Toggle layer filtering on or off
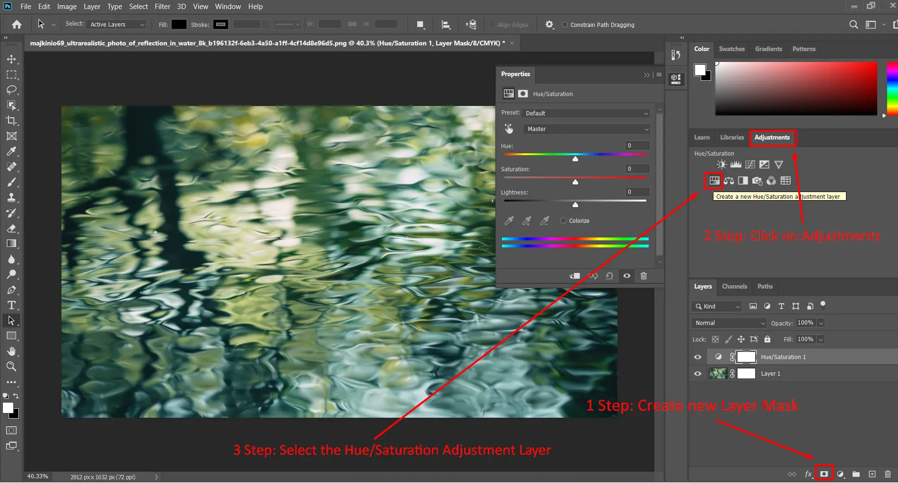The image size is (898, 483). pyautogui.click(x=823, y=305)
